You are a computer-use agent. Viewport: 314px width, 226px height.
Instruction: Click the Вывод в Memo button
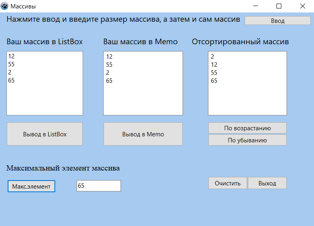point(143,134)
